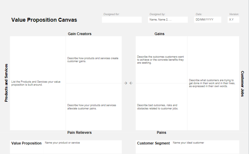This screenshot has width=249, height=154.
Task: Click the Pain Relievers heading
Action: 79,133
